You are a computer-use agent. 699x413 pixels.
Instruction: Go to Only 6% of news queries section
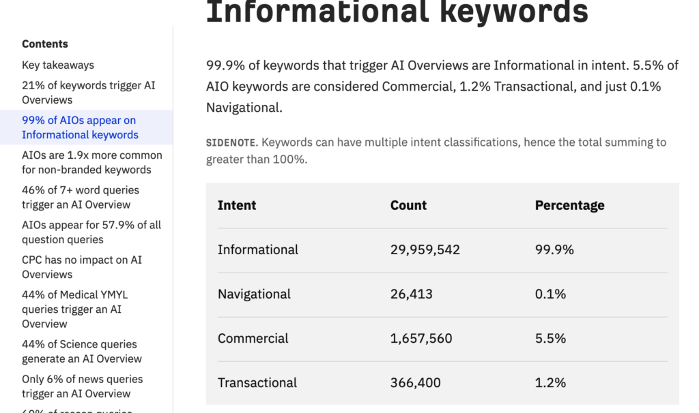pos(82,386)
